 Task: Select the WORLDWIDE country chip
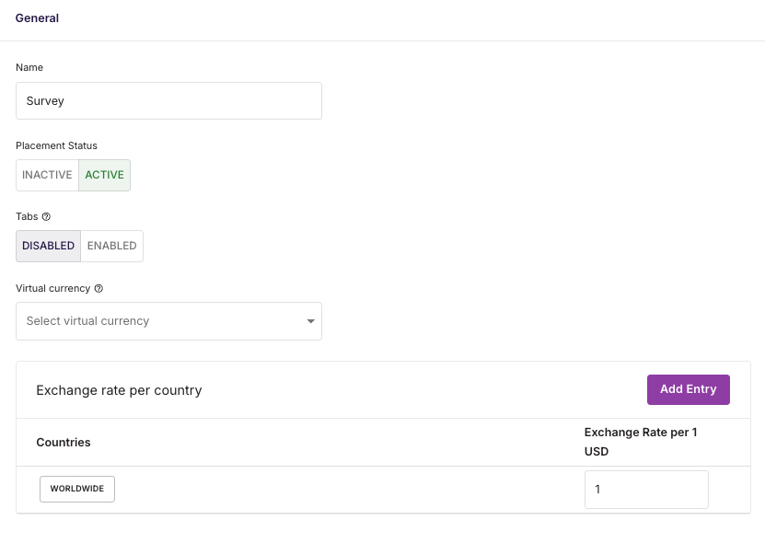pyautogui.click(x=77, y=489)
